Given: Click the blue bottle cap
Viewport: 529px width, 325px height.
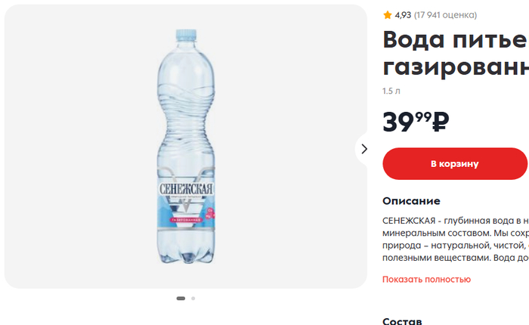Looking at the screenshot, I should point(186,35).
